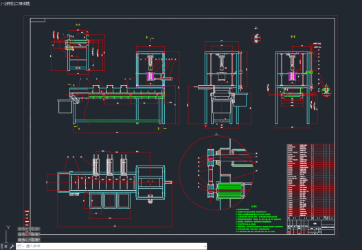Image resolution: width=362 pixels, height=250 pixels.
Task: Open the top view controls menu
Action: [8, 3]
